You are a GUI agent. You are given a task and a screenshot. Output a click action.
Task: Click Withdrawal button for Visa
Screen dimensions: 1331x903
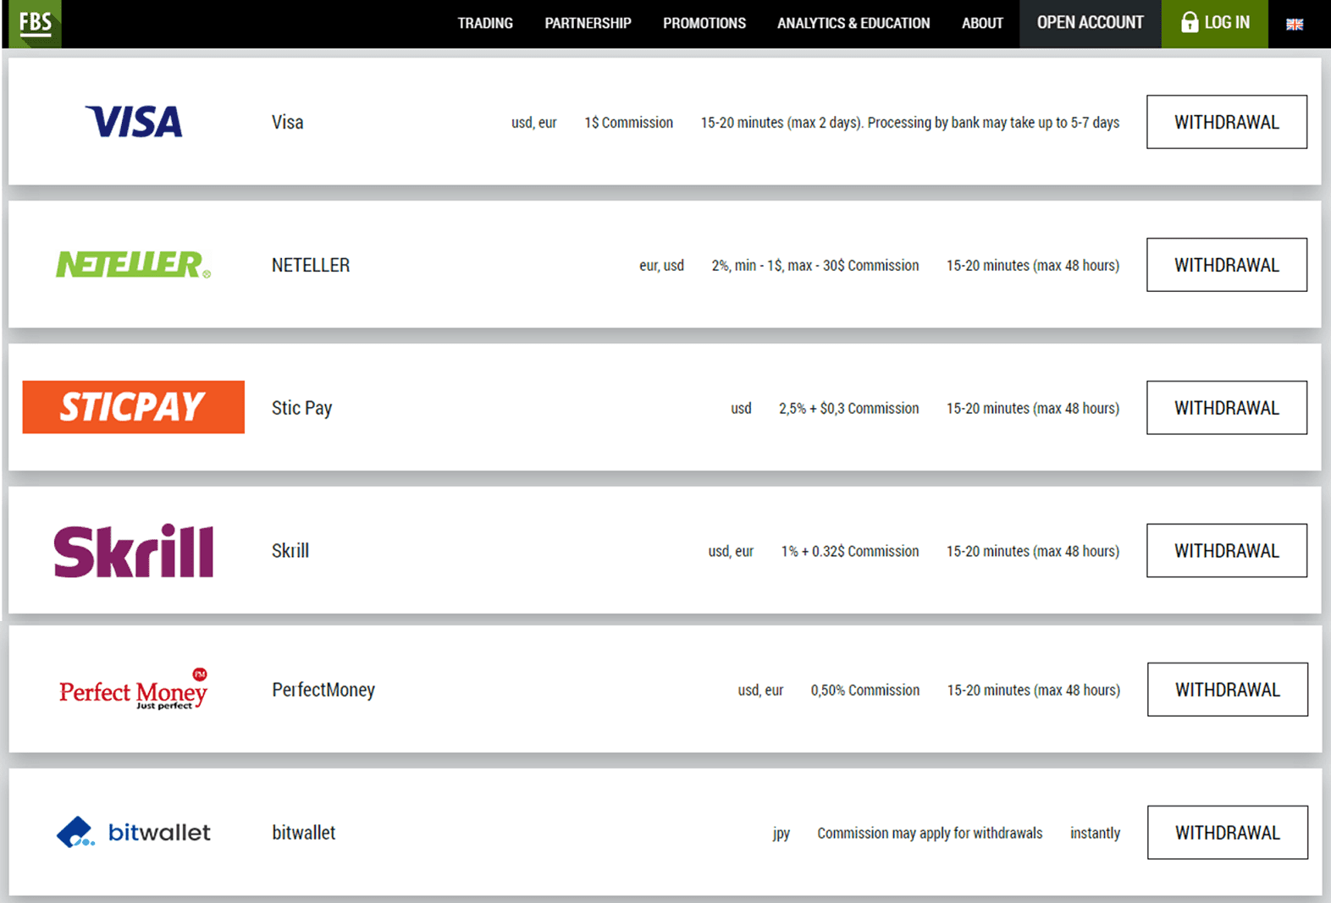[1227, 122]
